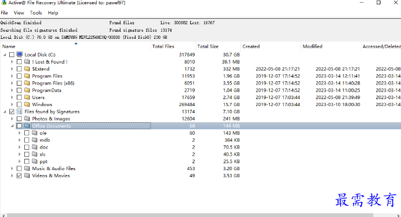
Task: Click the Program Files (x86) size '3.55 GB'
Action: (x=231, y=83)
